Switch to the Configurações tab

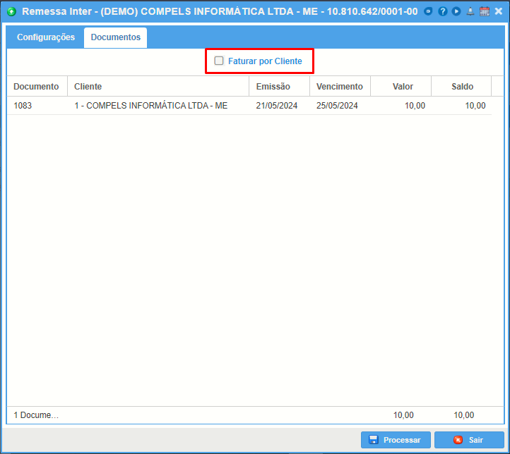point(46,37)
